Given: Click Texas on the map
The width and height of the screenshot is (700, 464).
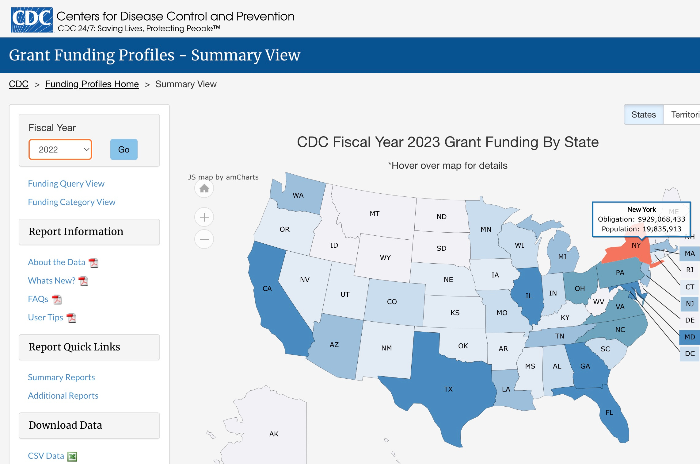Looking at the screenshot, I should [448, 389].
